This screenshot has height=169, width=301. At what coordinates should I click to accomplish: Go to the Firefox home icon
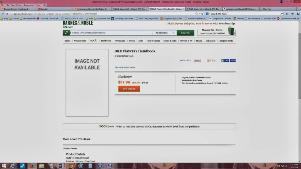point(292,14)
